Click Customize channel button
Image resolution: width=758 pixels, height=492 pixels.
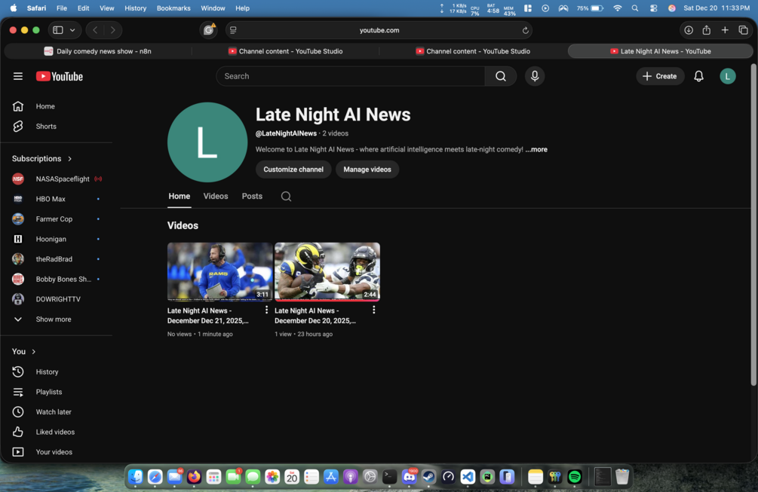pos(293,170)
